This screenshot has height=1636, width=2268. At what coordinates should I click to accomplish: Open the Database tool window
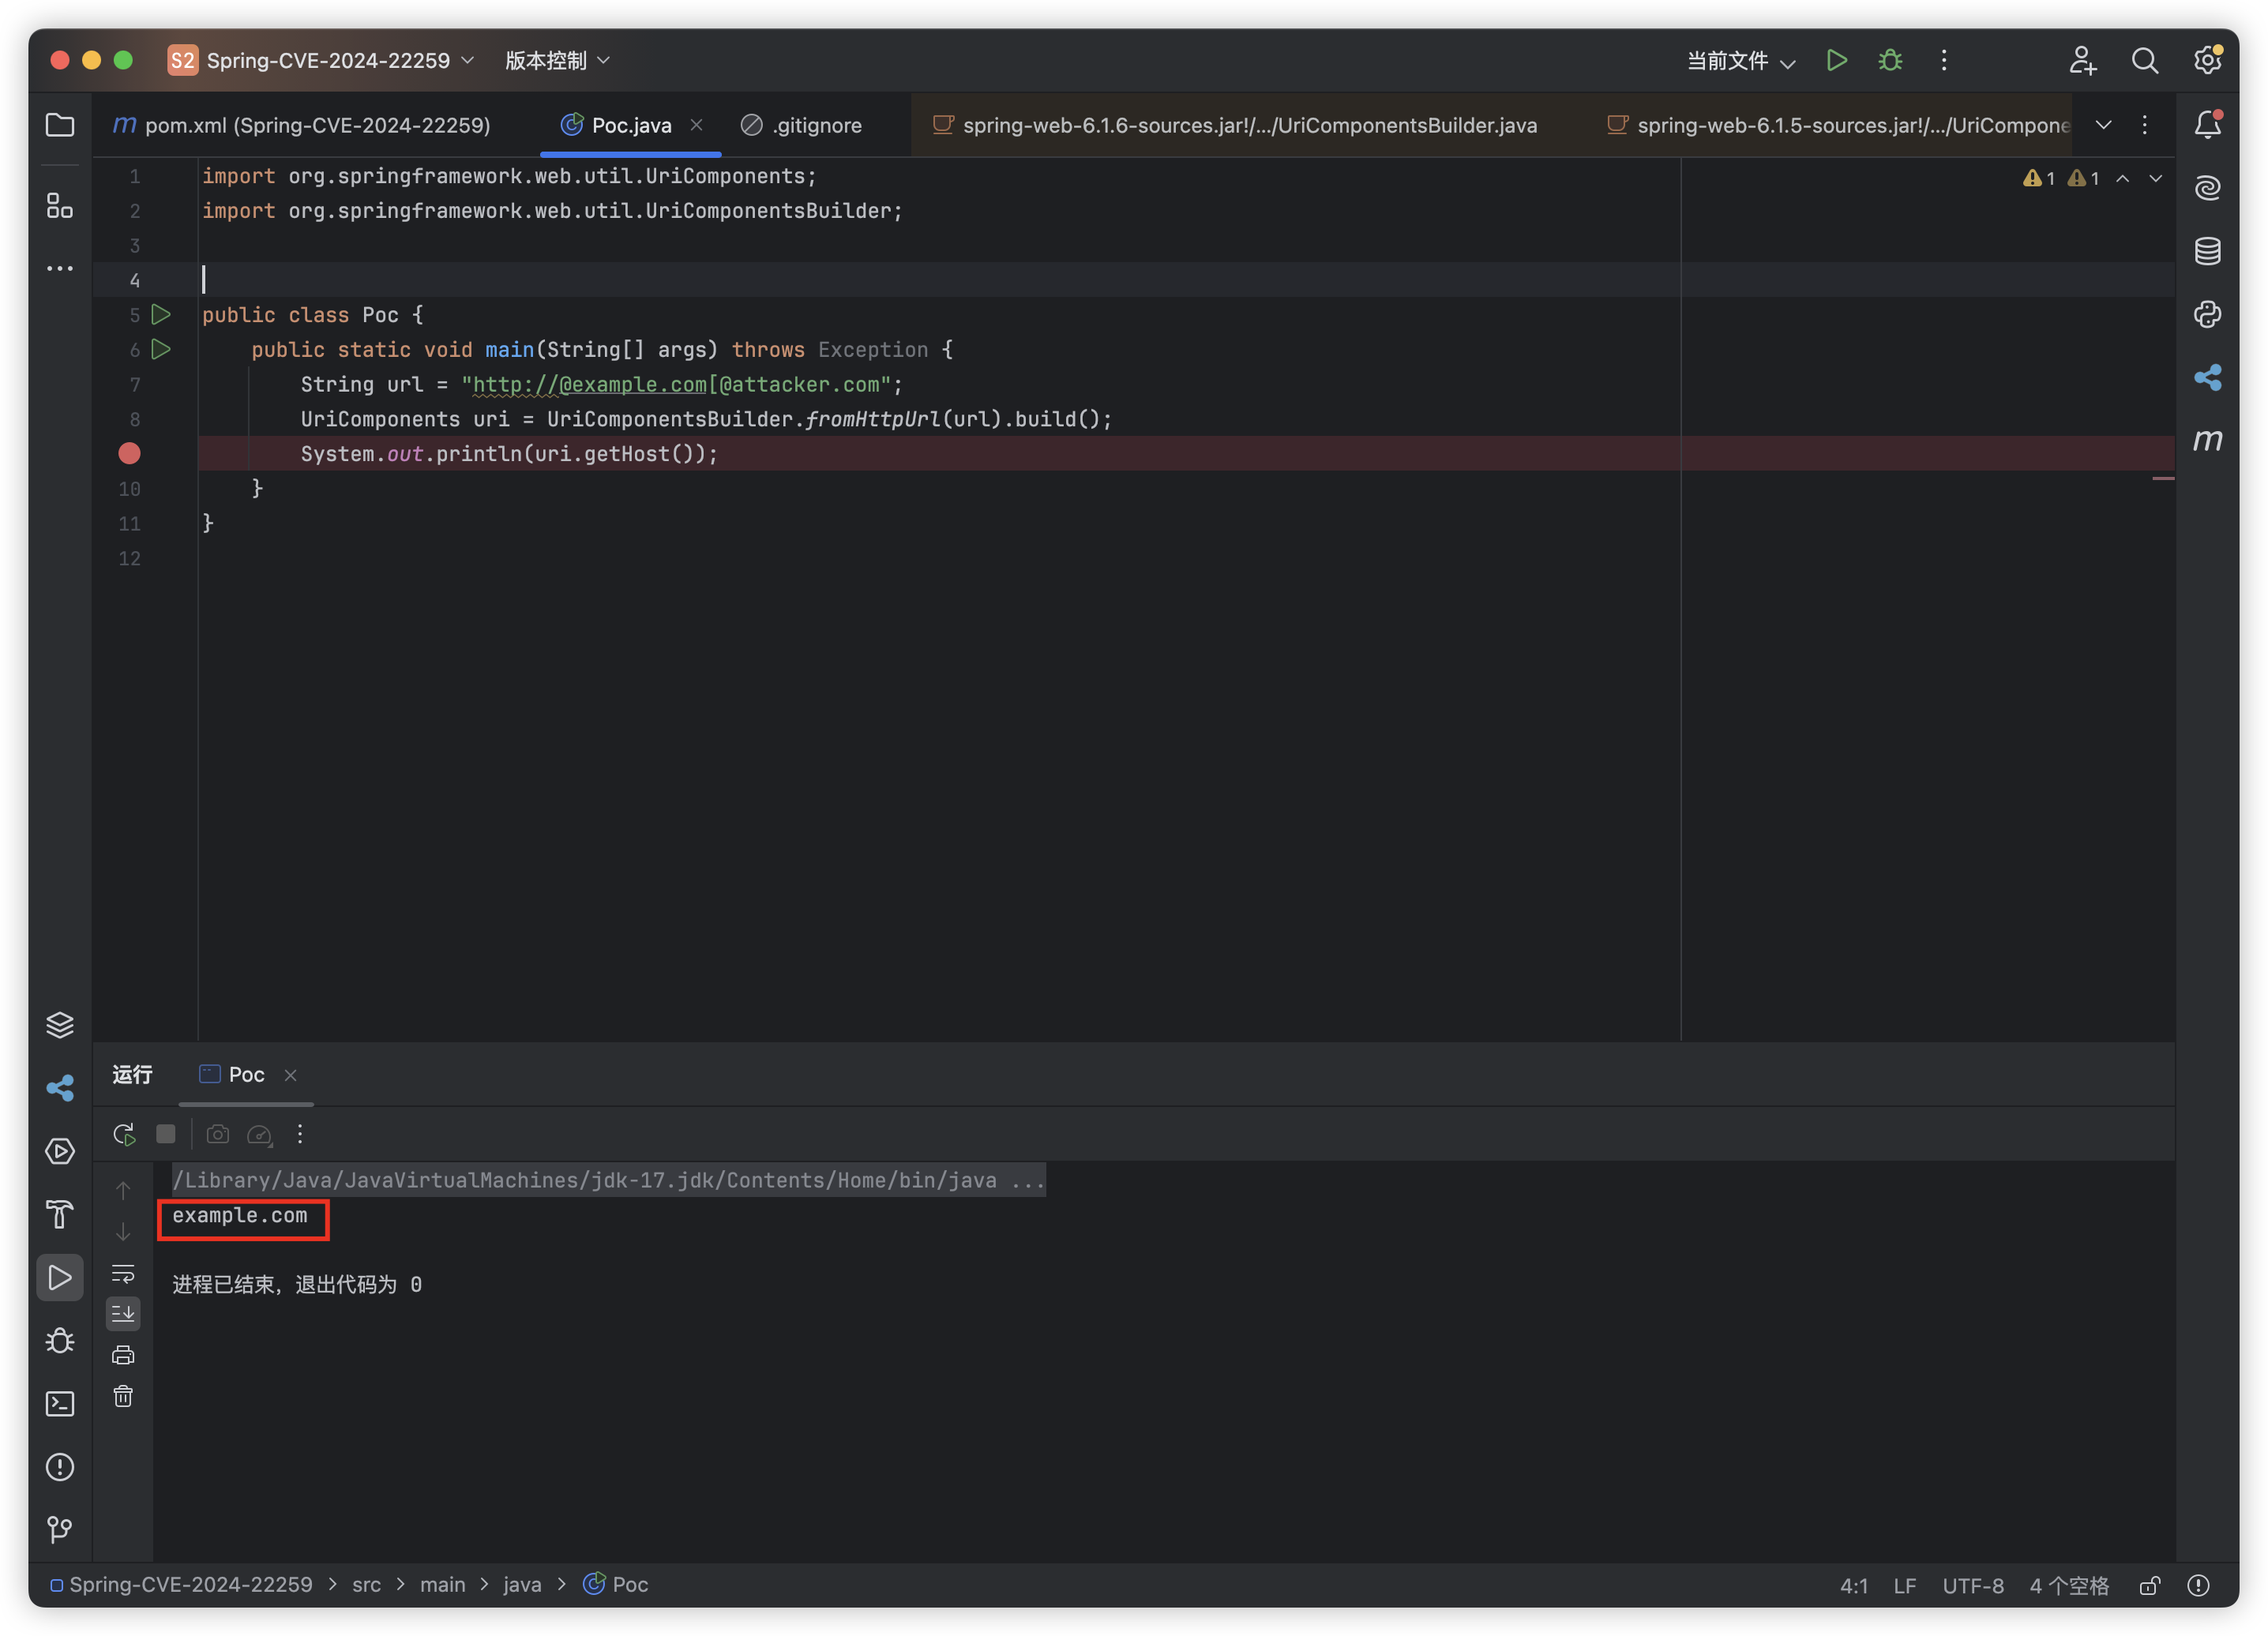coord(2207,251)
